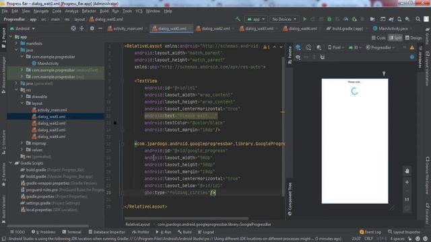Screen dimensions: 431x242
Task: Open the AVD Manager phone icon
Action: point(399,19)
